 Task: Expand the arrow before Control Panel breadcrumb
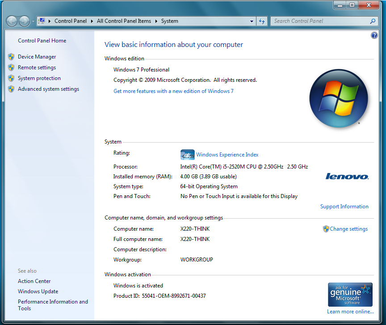50,21
